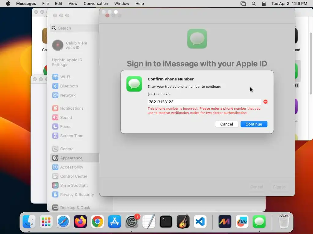313x234 pixels.
Task: Open Visual Studio Code from the Dock
Action: pyautogui.click(x=200, y=222)
